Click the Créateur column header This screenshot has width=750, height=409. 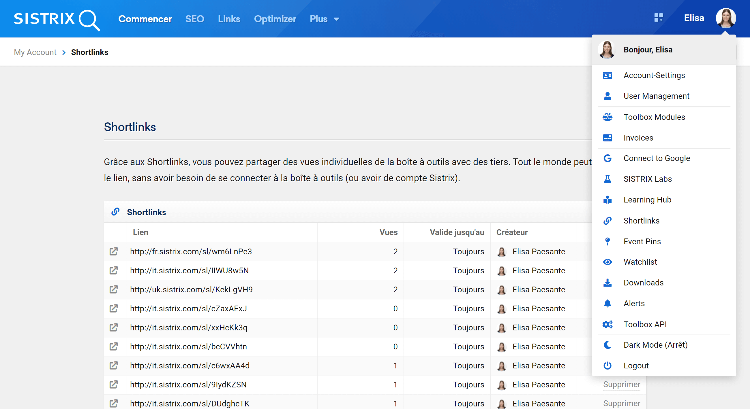512,232
